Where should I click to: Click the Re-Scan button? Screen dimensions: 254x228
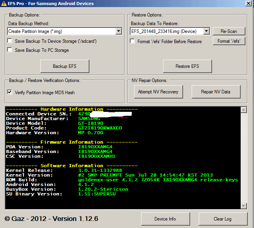tap(229, 31)
